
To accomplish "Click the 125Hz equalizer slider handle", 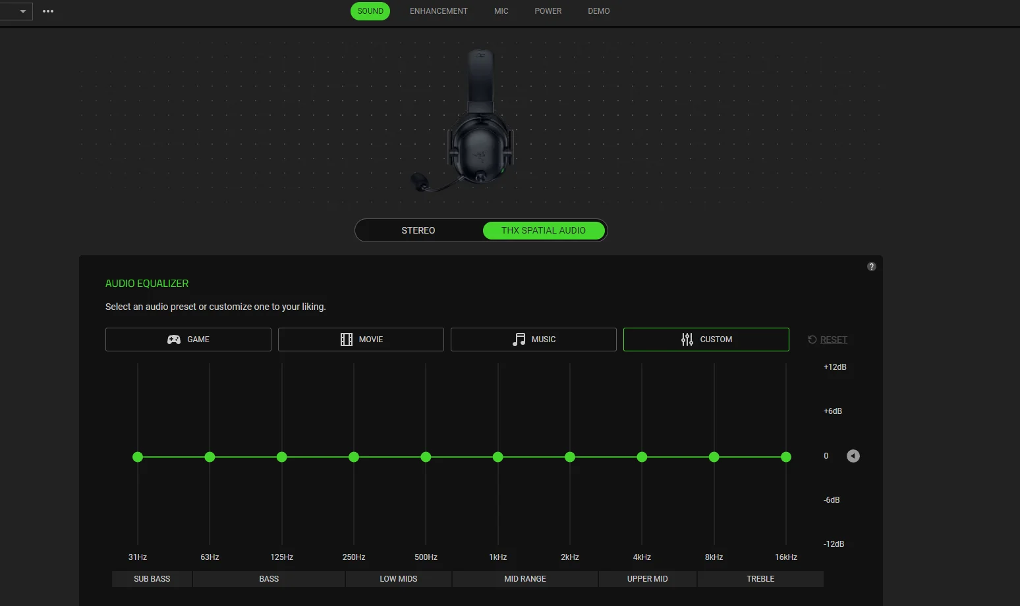I will (282, 457).
